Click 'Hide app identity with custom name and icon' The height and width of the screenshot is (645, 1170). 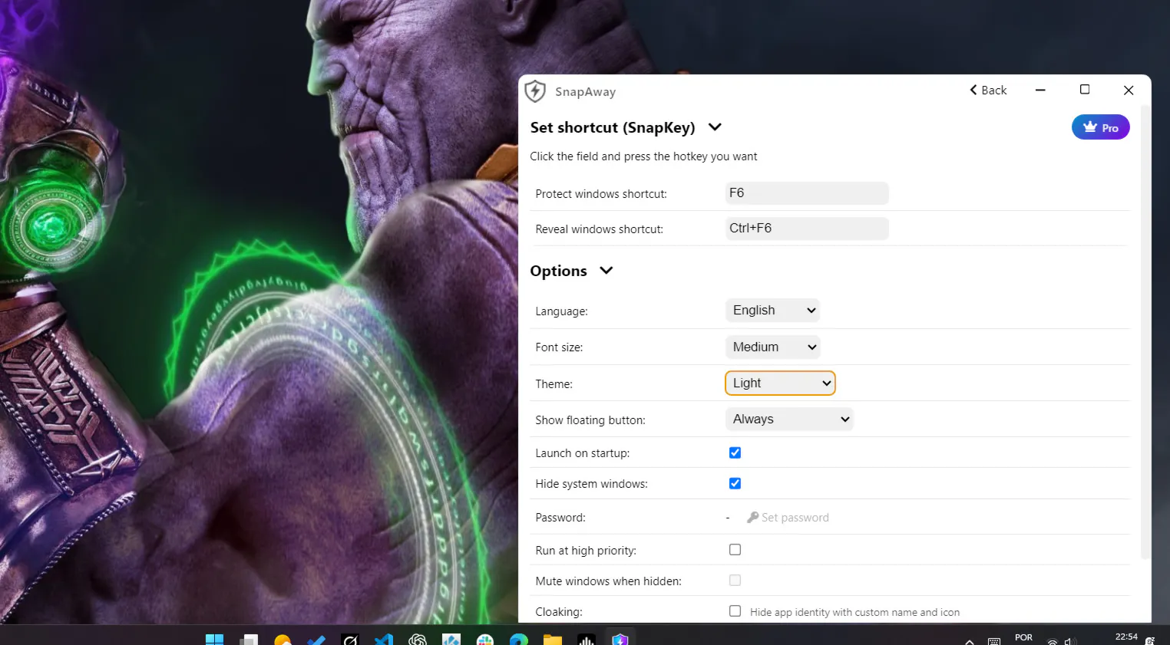coord(854,612)
